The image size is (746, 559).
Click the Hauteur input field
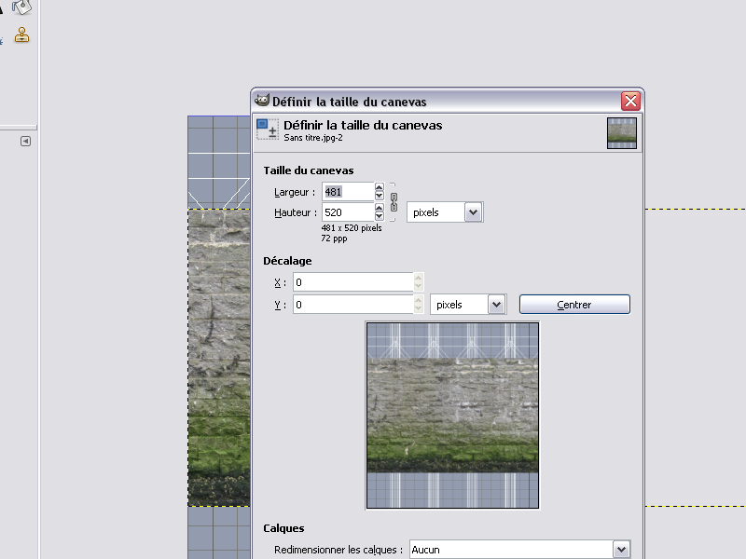point(348,212)
